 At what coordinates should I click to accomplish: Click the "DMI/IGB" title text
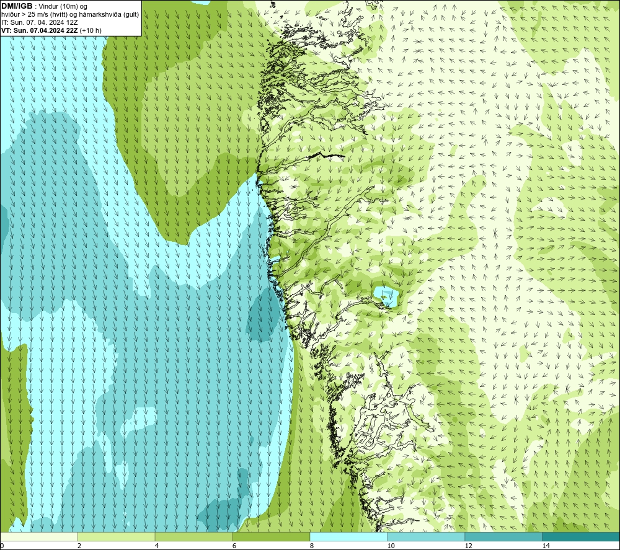click(17, 6)
